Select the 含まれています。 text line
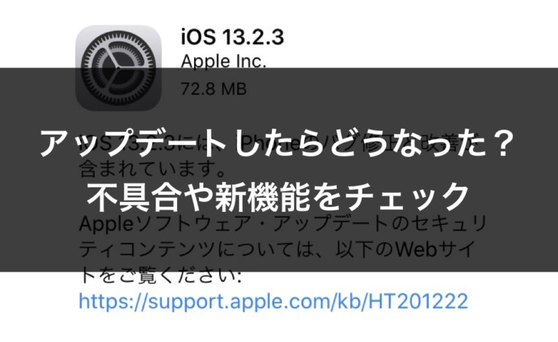The width and height of the screenshot is (558, 342). (x=152, y=169)
